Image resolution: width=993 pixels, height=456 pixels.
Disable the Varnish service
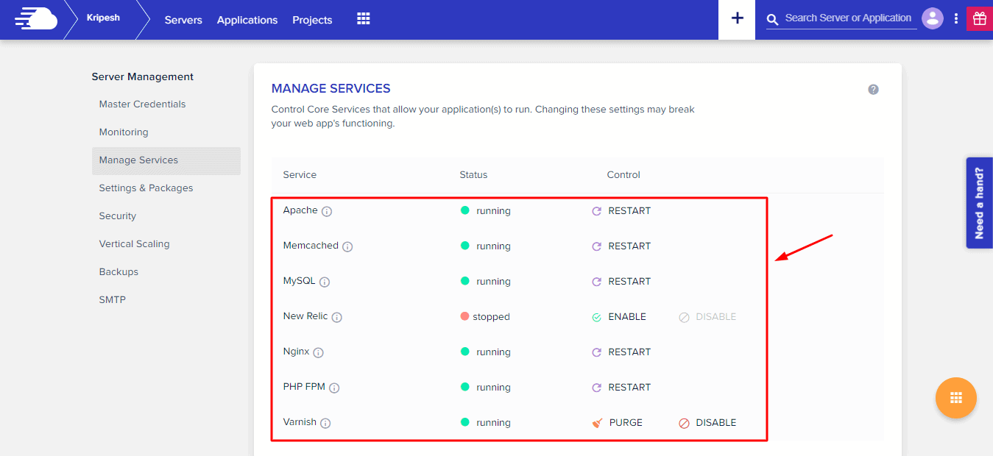point(707,423)
